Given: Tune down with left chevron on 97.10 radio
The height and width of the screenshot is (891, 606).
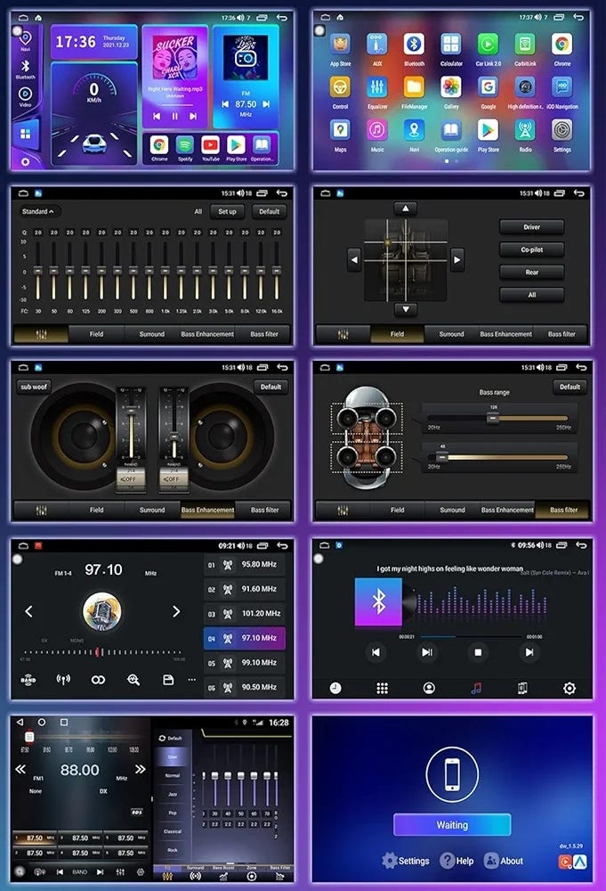Looking at the screenshot, I should (x=29, y=611).
